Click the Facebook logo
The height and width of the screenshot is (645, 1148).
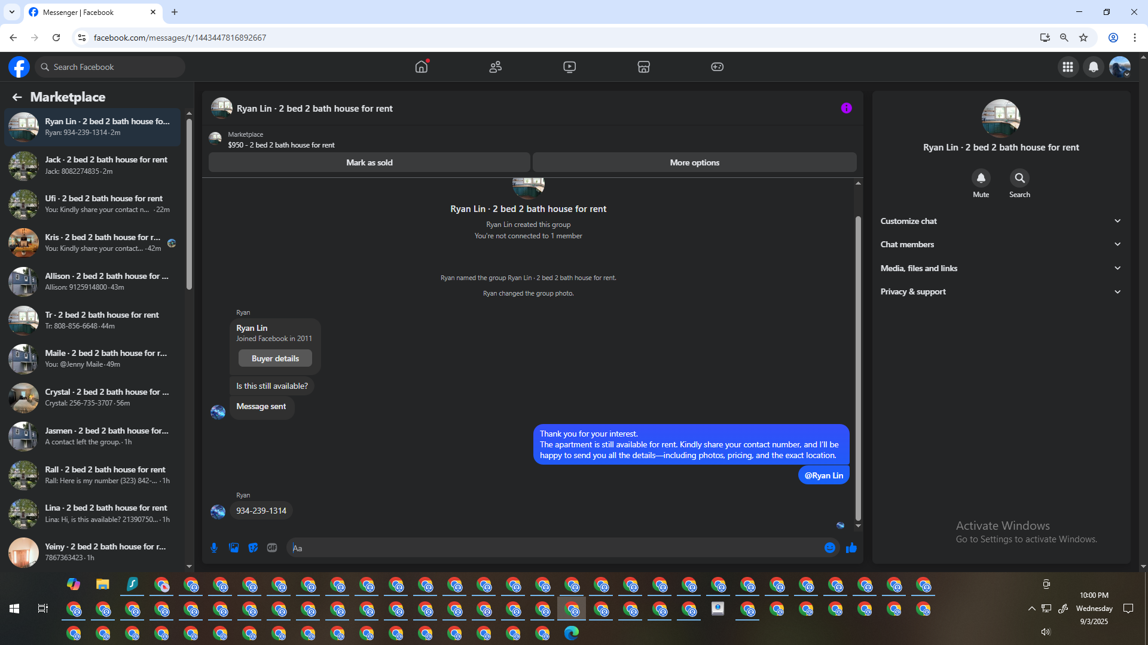pyautogui.click(x=19, y=67)
